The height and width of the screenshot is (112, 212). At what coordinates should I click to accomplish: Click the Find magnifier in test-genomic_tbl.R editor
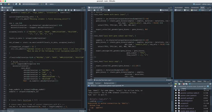click(101, 10)
